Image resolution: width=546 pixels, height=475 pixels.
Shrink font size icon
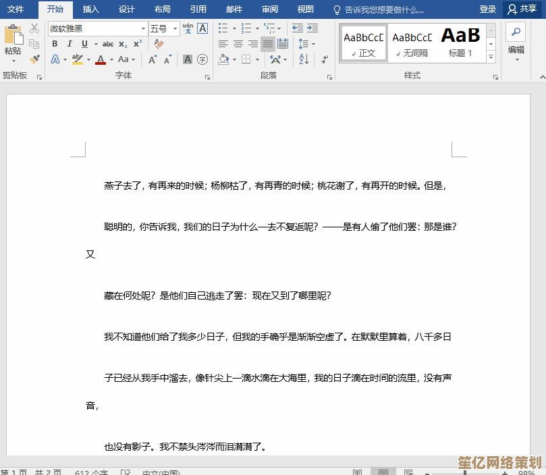click(x=167, y=59)
